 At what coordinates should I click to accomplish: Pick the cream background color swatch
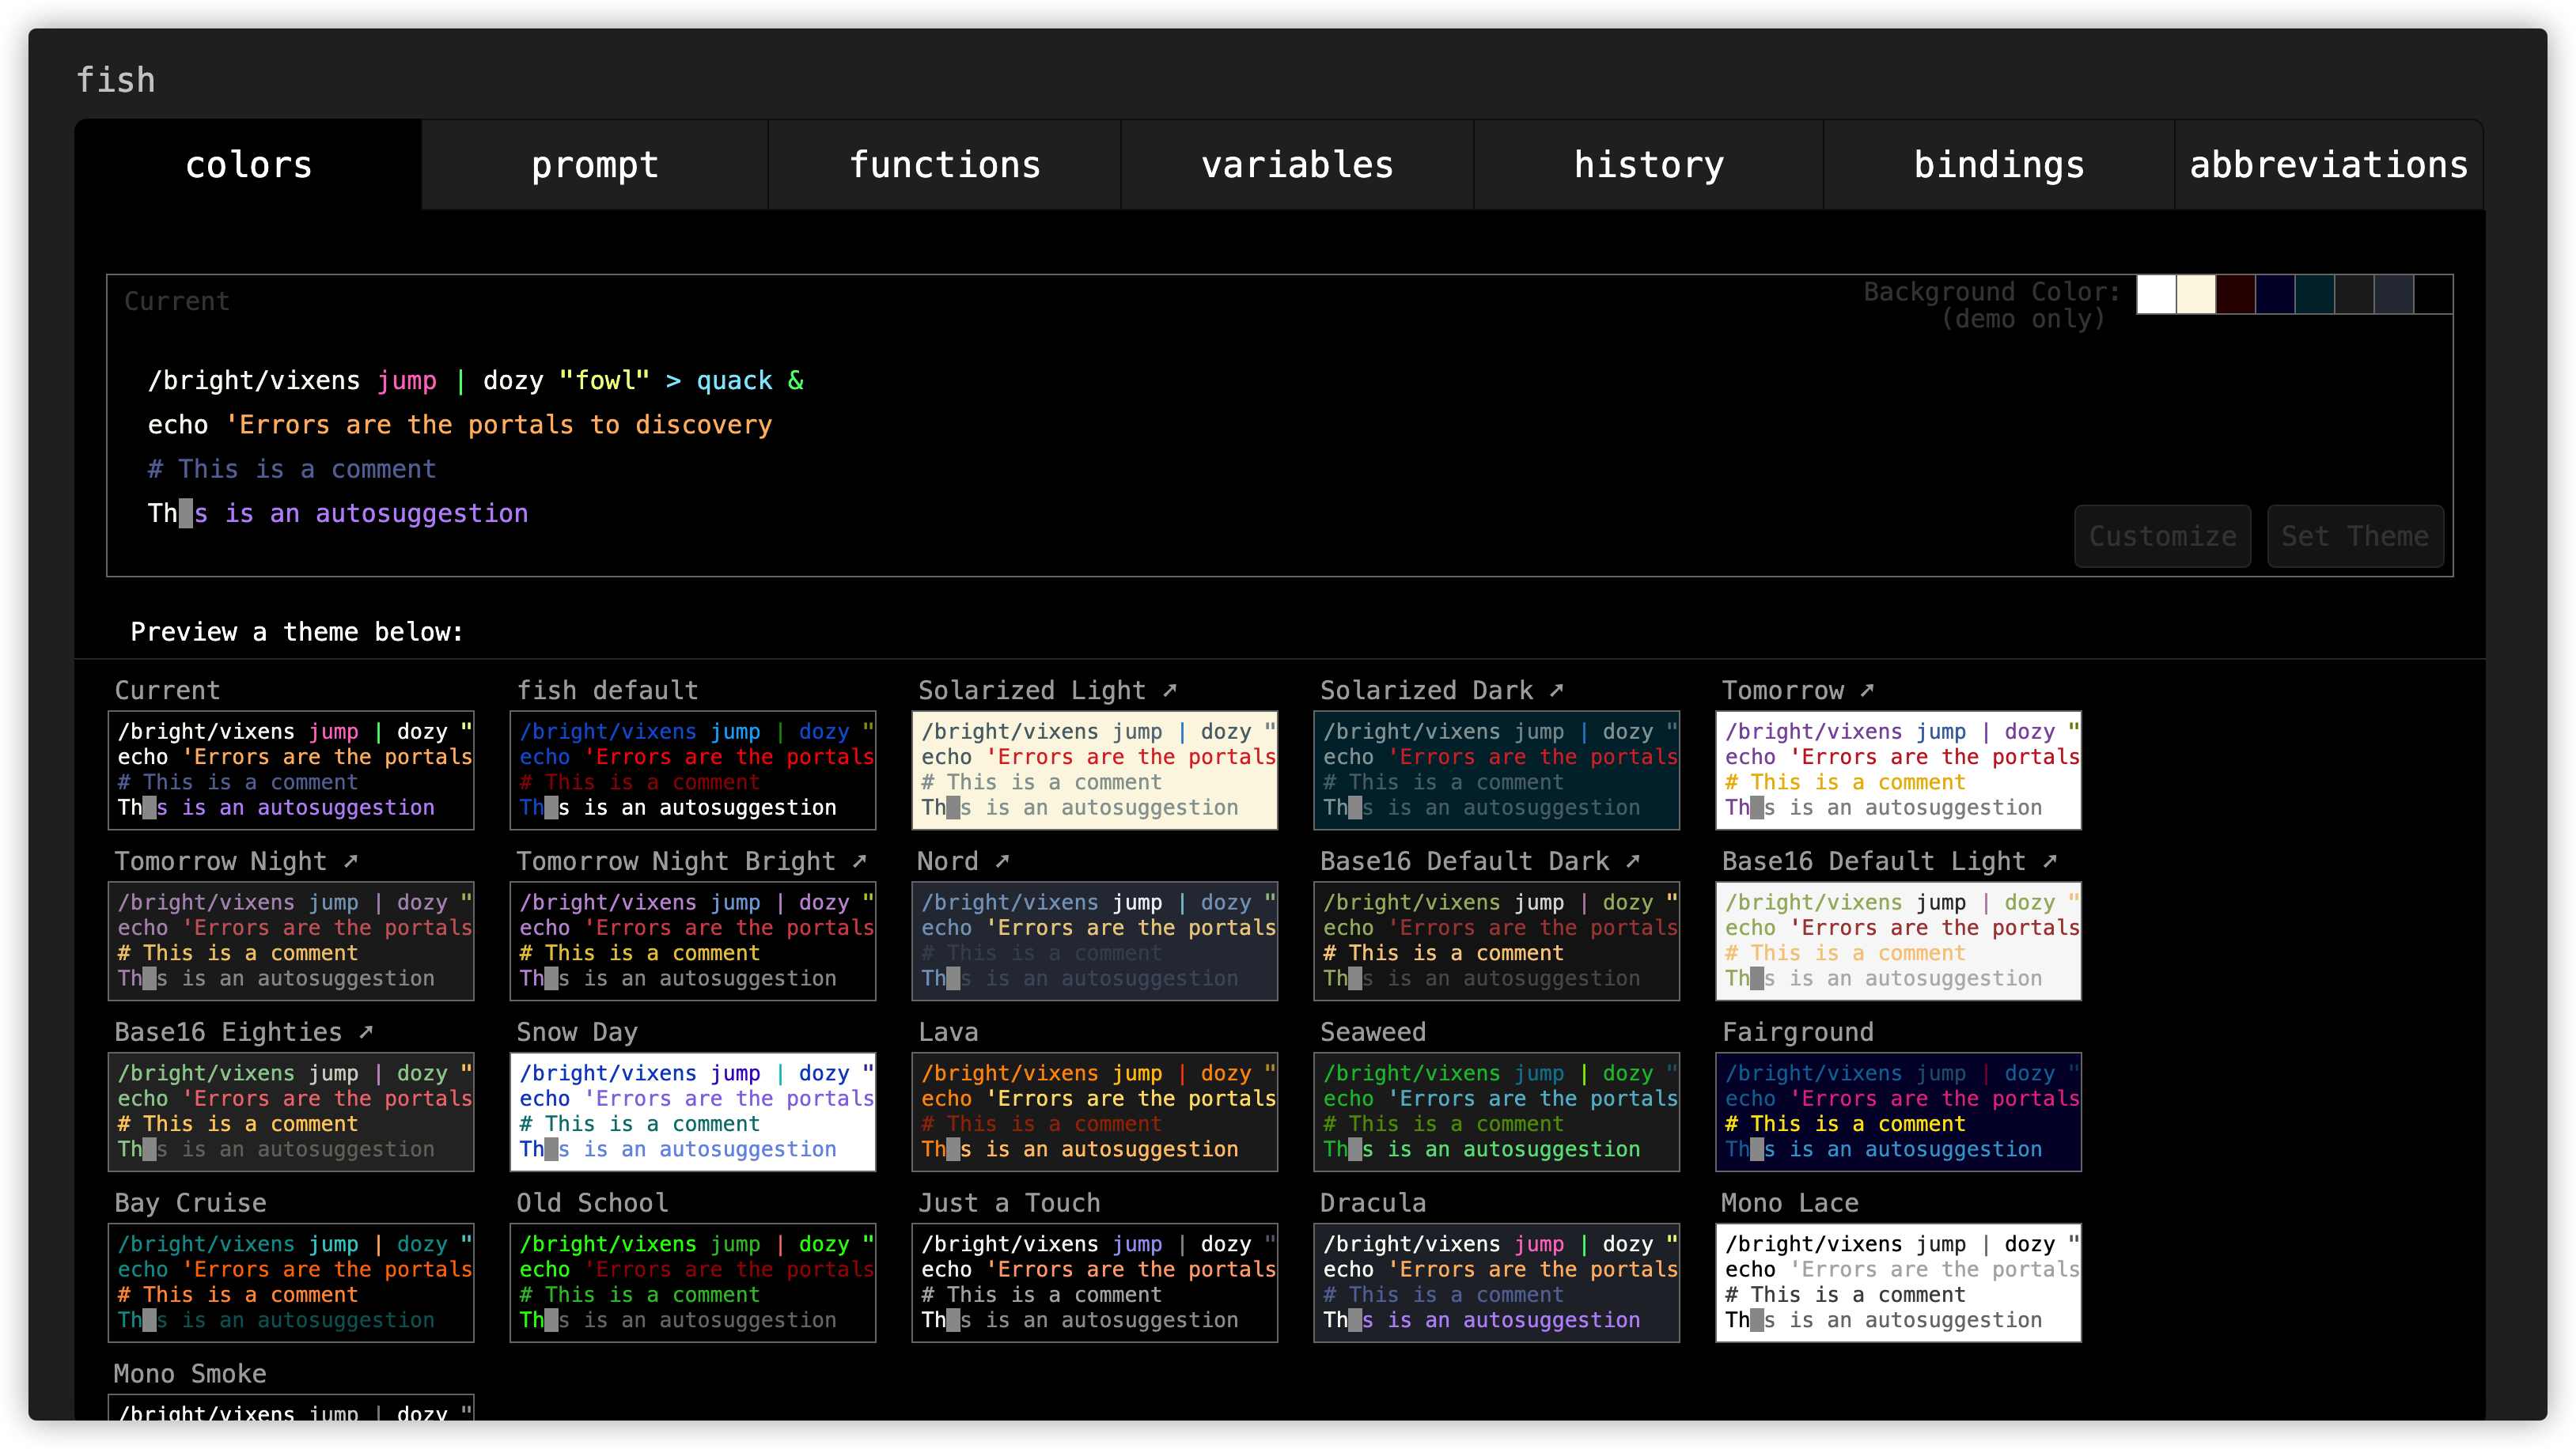pyautogui.click(x=2196, y=294)
